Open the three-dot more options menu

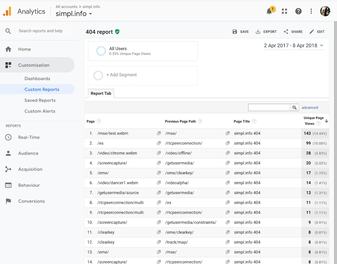tap(311, 11)
